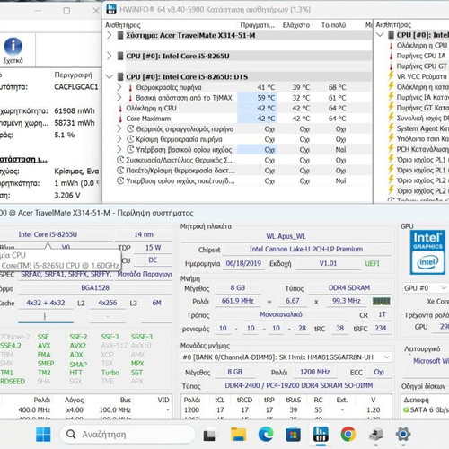Launch Microsoft Edge from the taskbar
This screenshot has height=449, width=449.
(266, 434)
